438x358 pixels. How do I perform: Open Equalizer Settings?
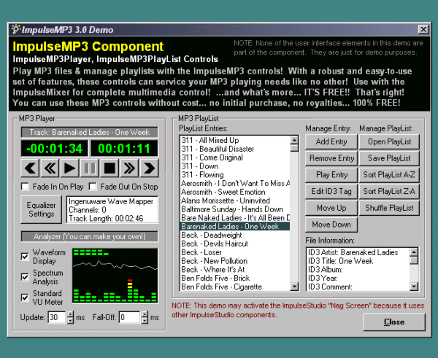pyautogui.click(x=42, y=209)
